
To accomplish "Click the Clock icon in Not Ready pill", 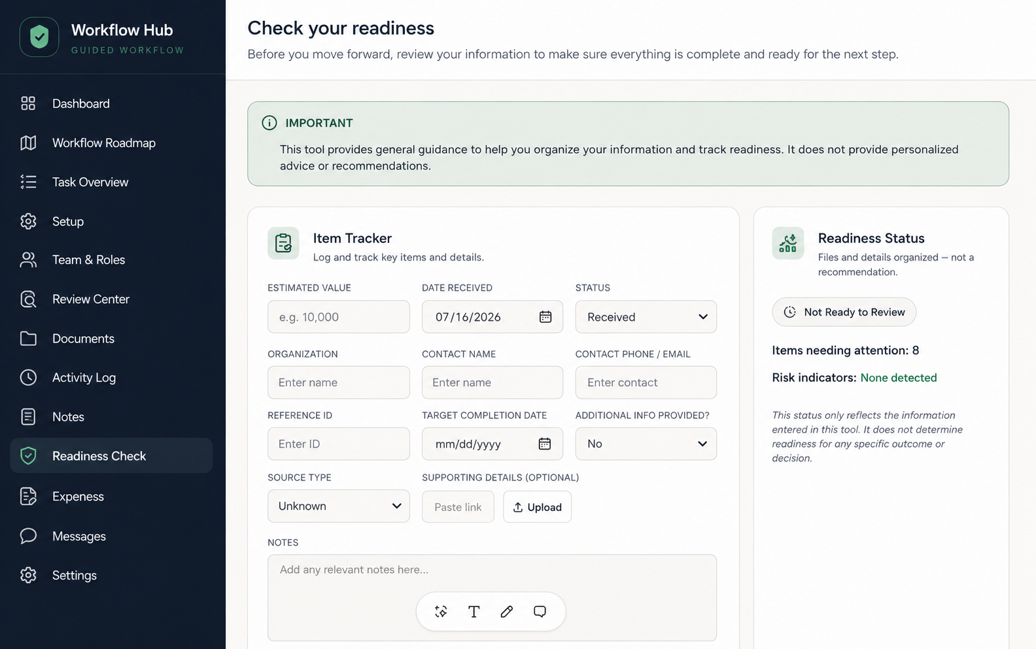I will point(790,312).
